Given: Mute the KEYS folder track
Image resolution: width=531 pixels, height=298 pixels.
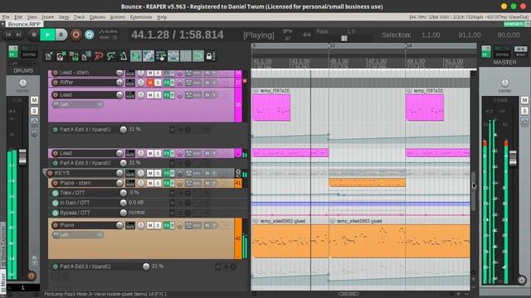Looking at the screenshot, I should pos(150,173).
